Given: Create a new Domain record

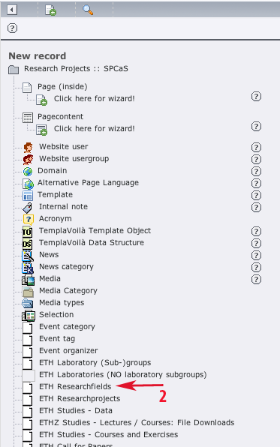Looking at the screenshot, I should pos(53,170).
